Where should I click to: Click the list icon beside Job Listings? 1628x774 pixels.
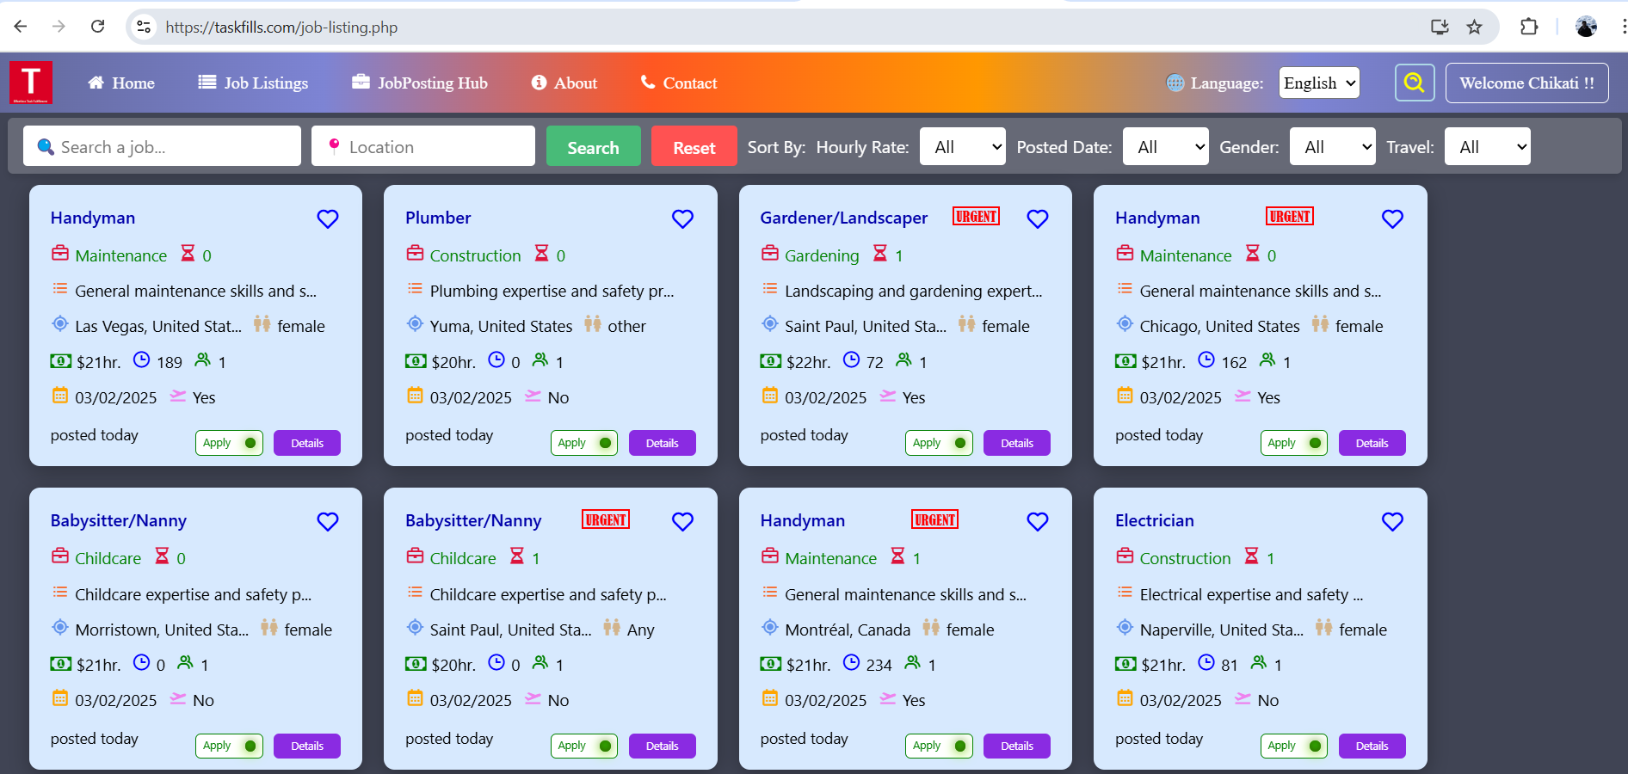pyautogui.click(x=206, y=83)
